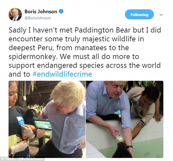Screen dimensions: 173x161
Task: Expand the tweet options chevron
Action: tap(161, 15)
